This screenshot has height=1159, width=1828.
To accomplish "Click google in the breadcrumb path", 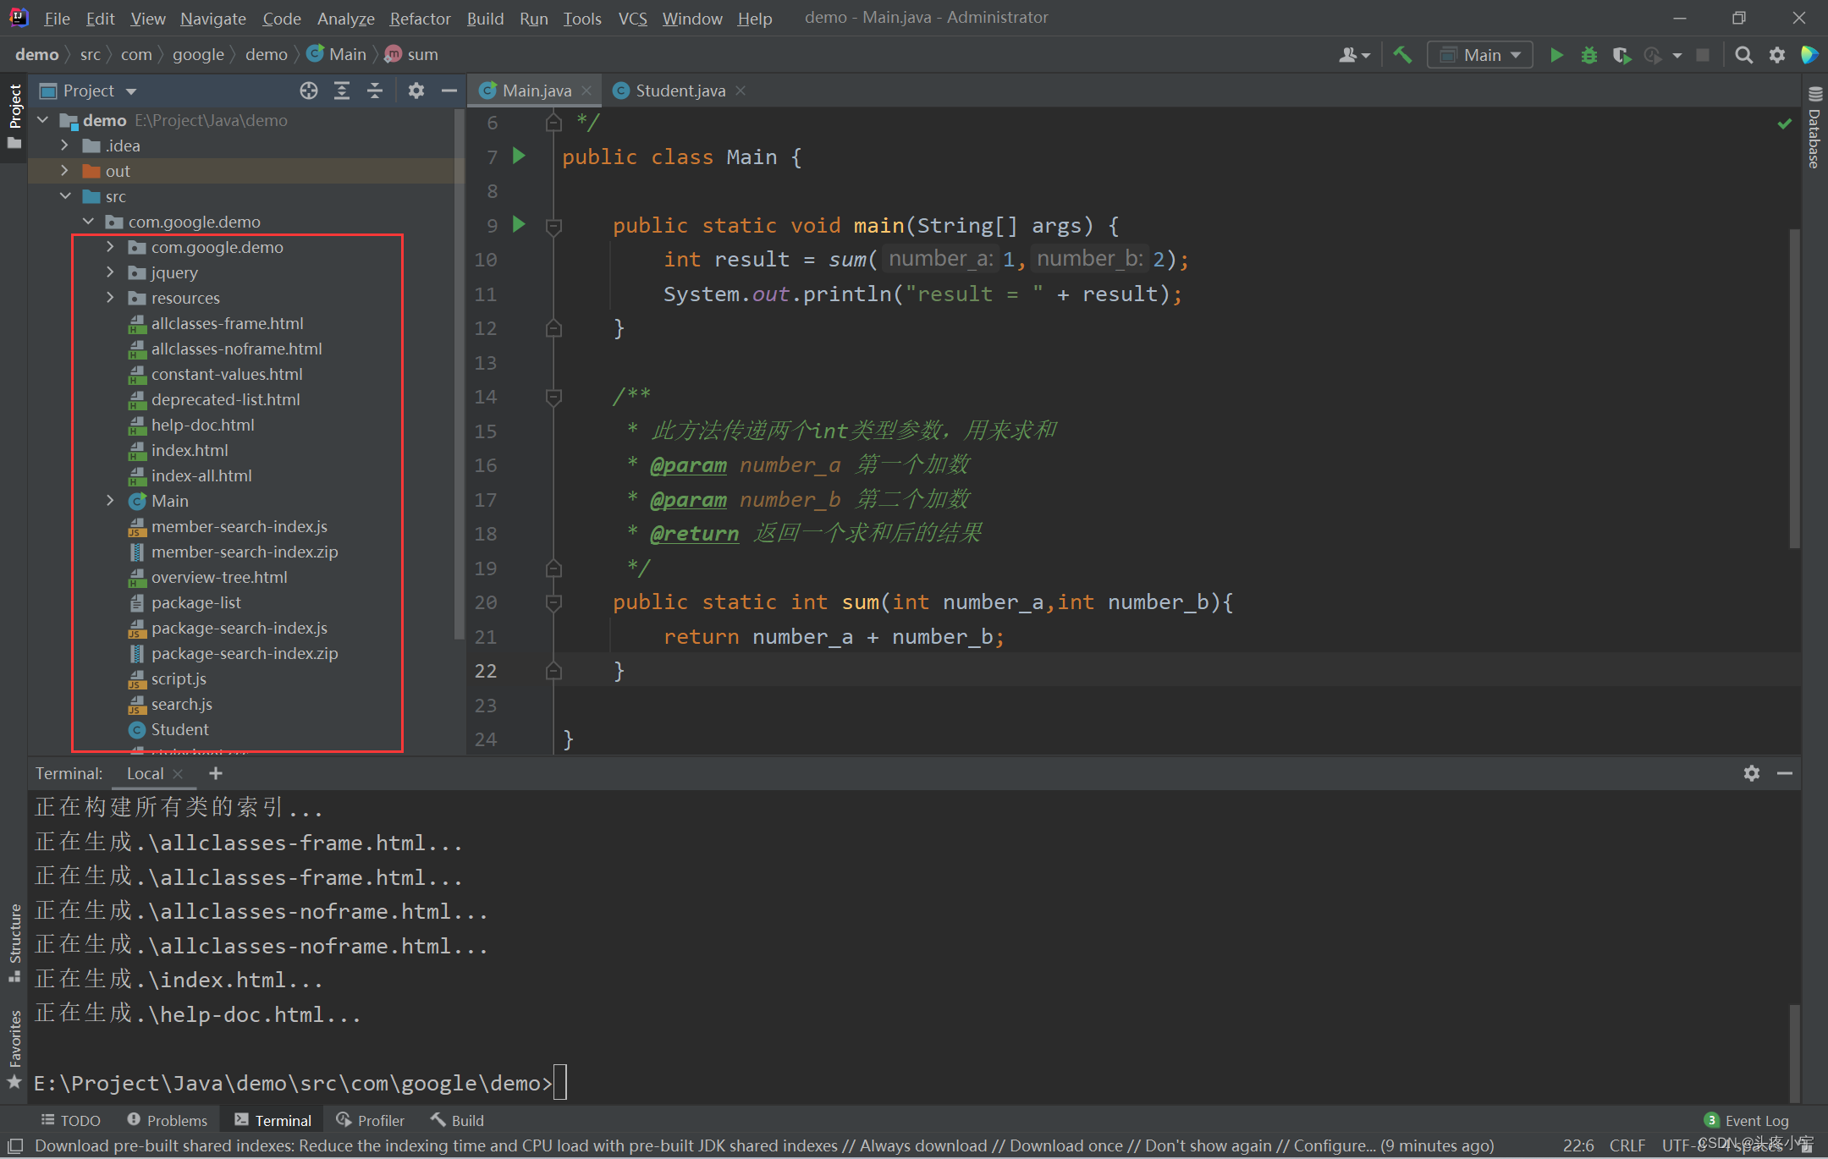I will 198,54.
